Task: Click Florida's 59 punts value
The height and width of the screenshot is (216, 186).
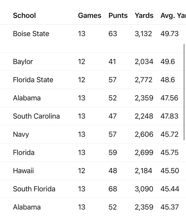Action: 113,152
